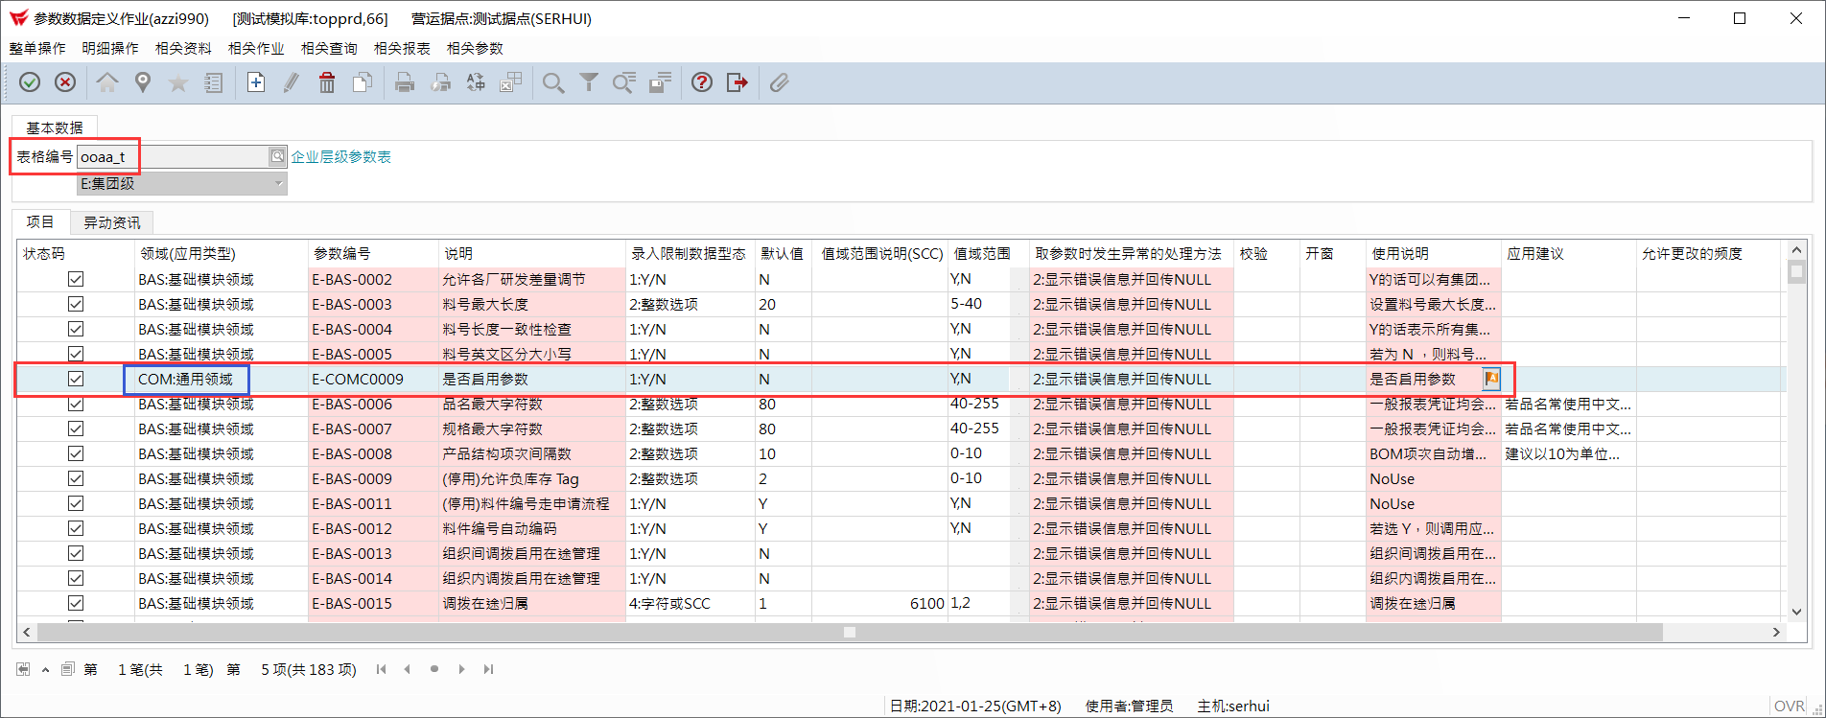The height and width of the screenshot is (718, 1826).
Task: Click the map pin location icon
Action: (143, 83)
